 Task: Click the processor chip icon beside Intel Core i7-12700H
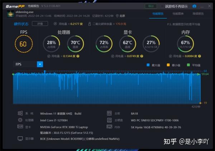point(20,120)
